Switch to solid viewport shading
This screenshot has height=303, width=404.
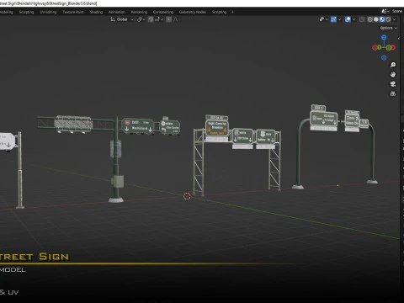click(376, 19)
